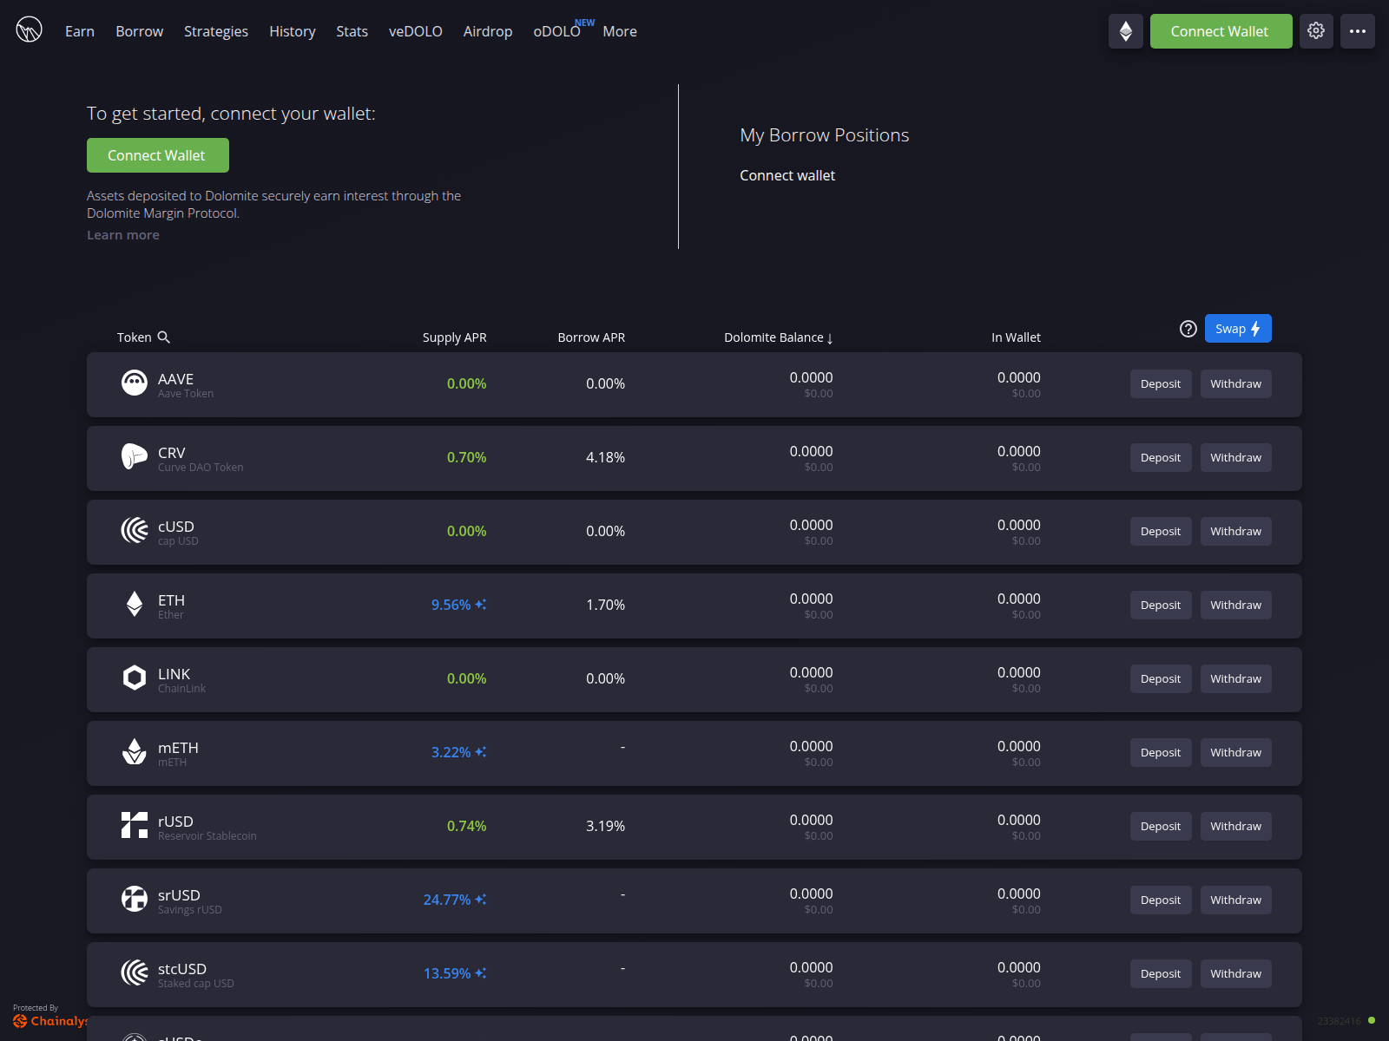
Task: Open the Ethereum network selector icon
Action: (1125, 31)
